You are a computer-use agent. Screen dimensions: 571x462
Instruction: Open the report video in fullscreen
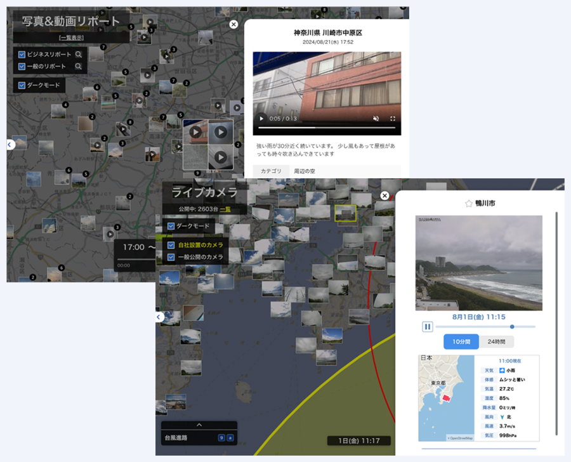pos(393,119)
